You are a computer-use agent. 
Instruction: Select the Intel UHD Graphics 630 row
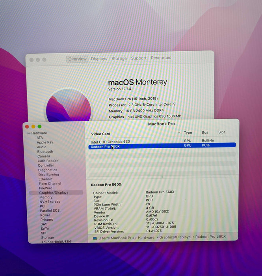pos(162,141)
